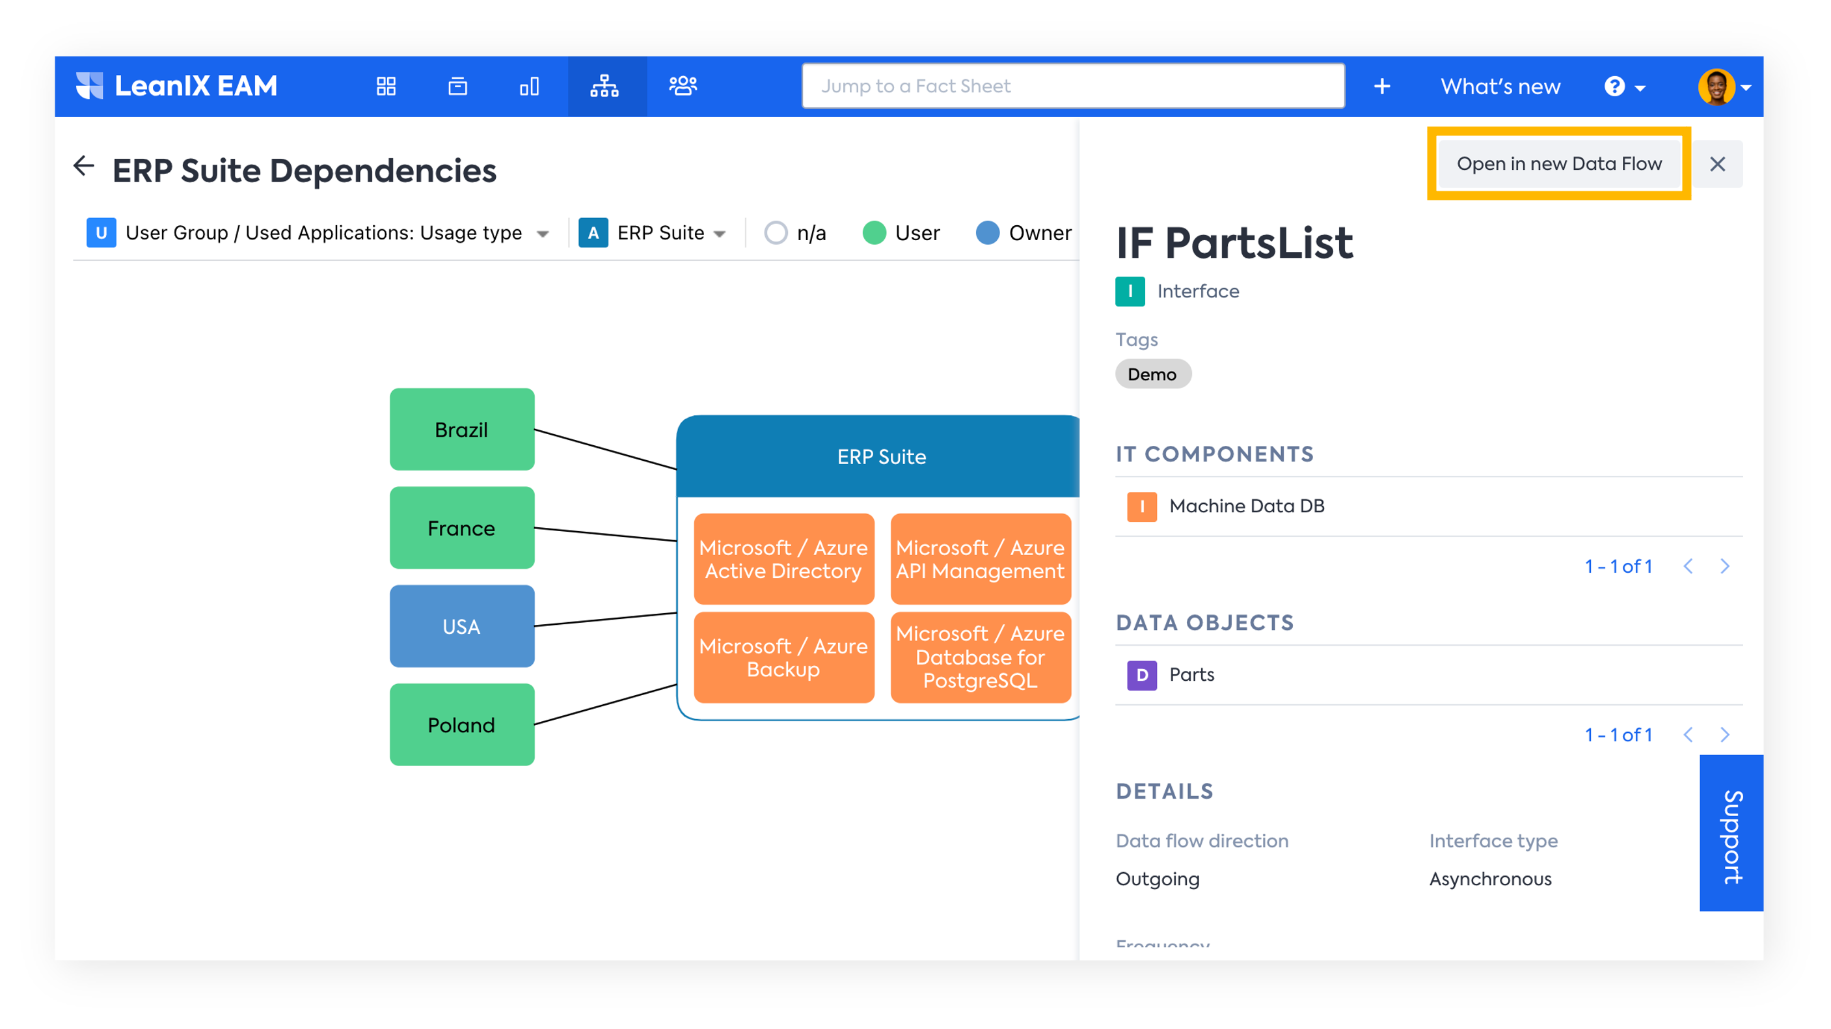This screenshot has width=1831, height=1029.
Task: Click the Asynchronous interface type value
Action: [1491, 879]
